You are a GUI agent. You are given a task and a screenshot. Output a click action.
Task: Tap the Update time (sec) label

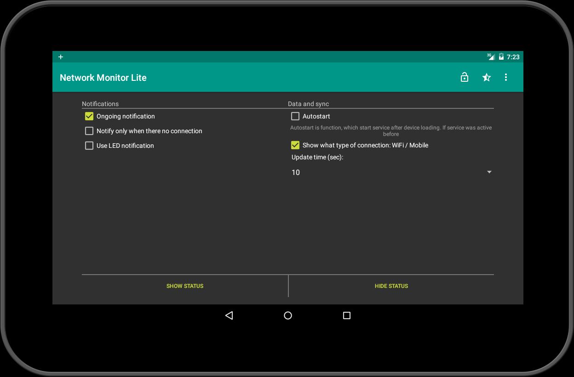click(317, 157)
